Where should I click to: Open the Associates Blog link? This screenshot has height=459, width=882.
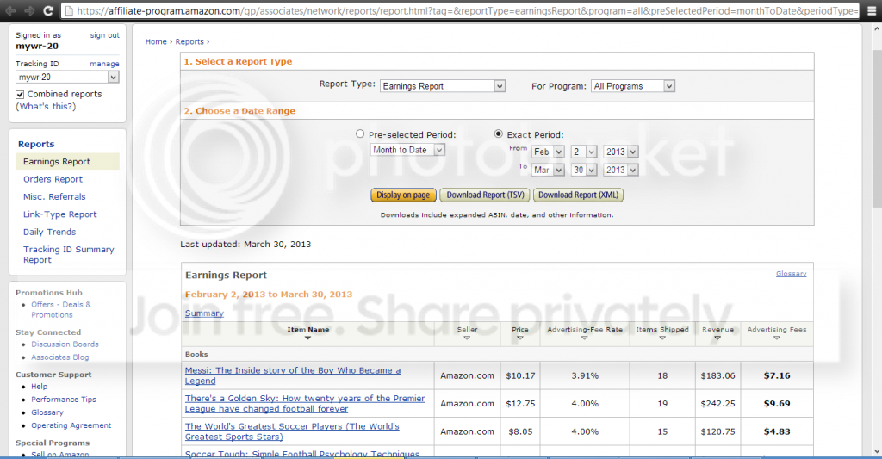click(59, 357)
